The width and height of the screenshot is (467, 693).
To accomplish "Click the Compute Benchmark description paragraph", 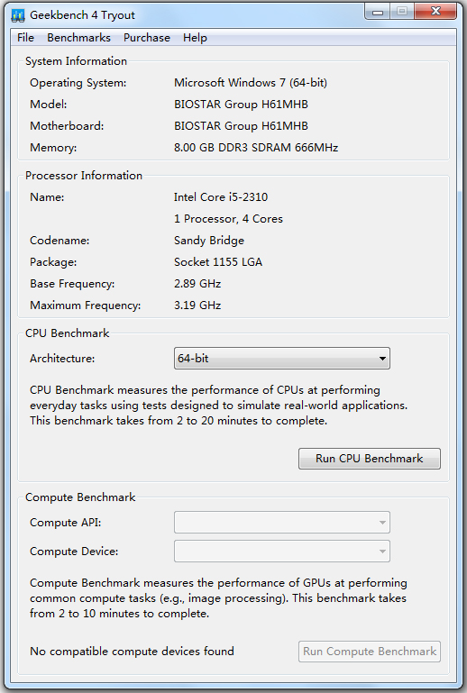I will tap(218, 598).
